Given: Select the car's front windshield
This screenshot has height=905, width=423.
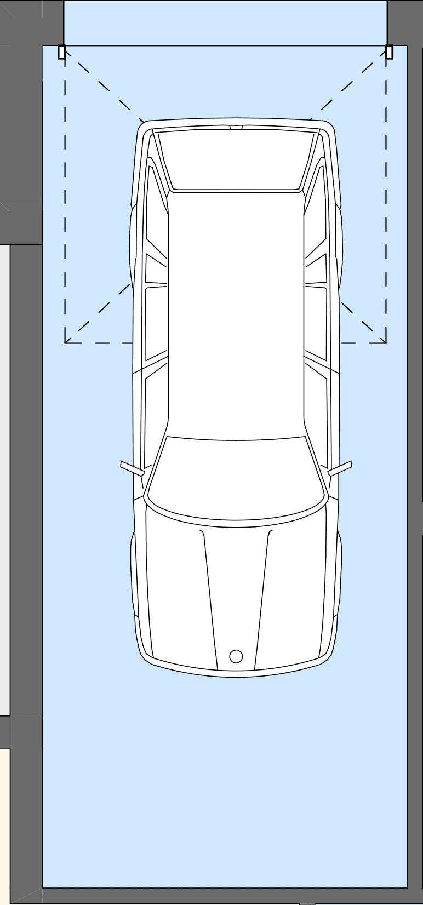Looking at the screenshot, I should point(236,479).
